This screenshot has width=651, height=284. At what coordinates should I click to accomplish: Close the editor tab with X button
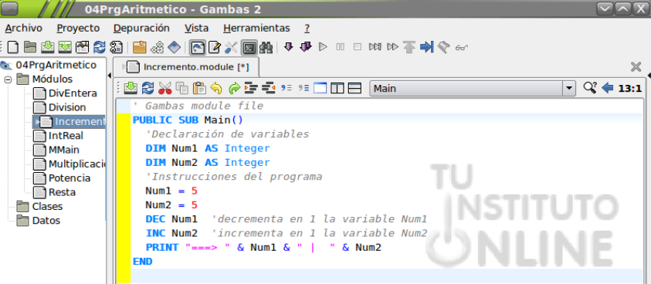[636, 67]
